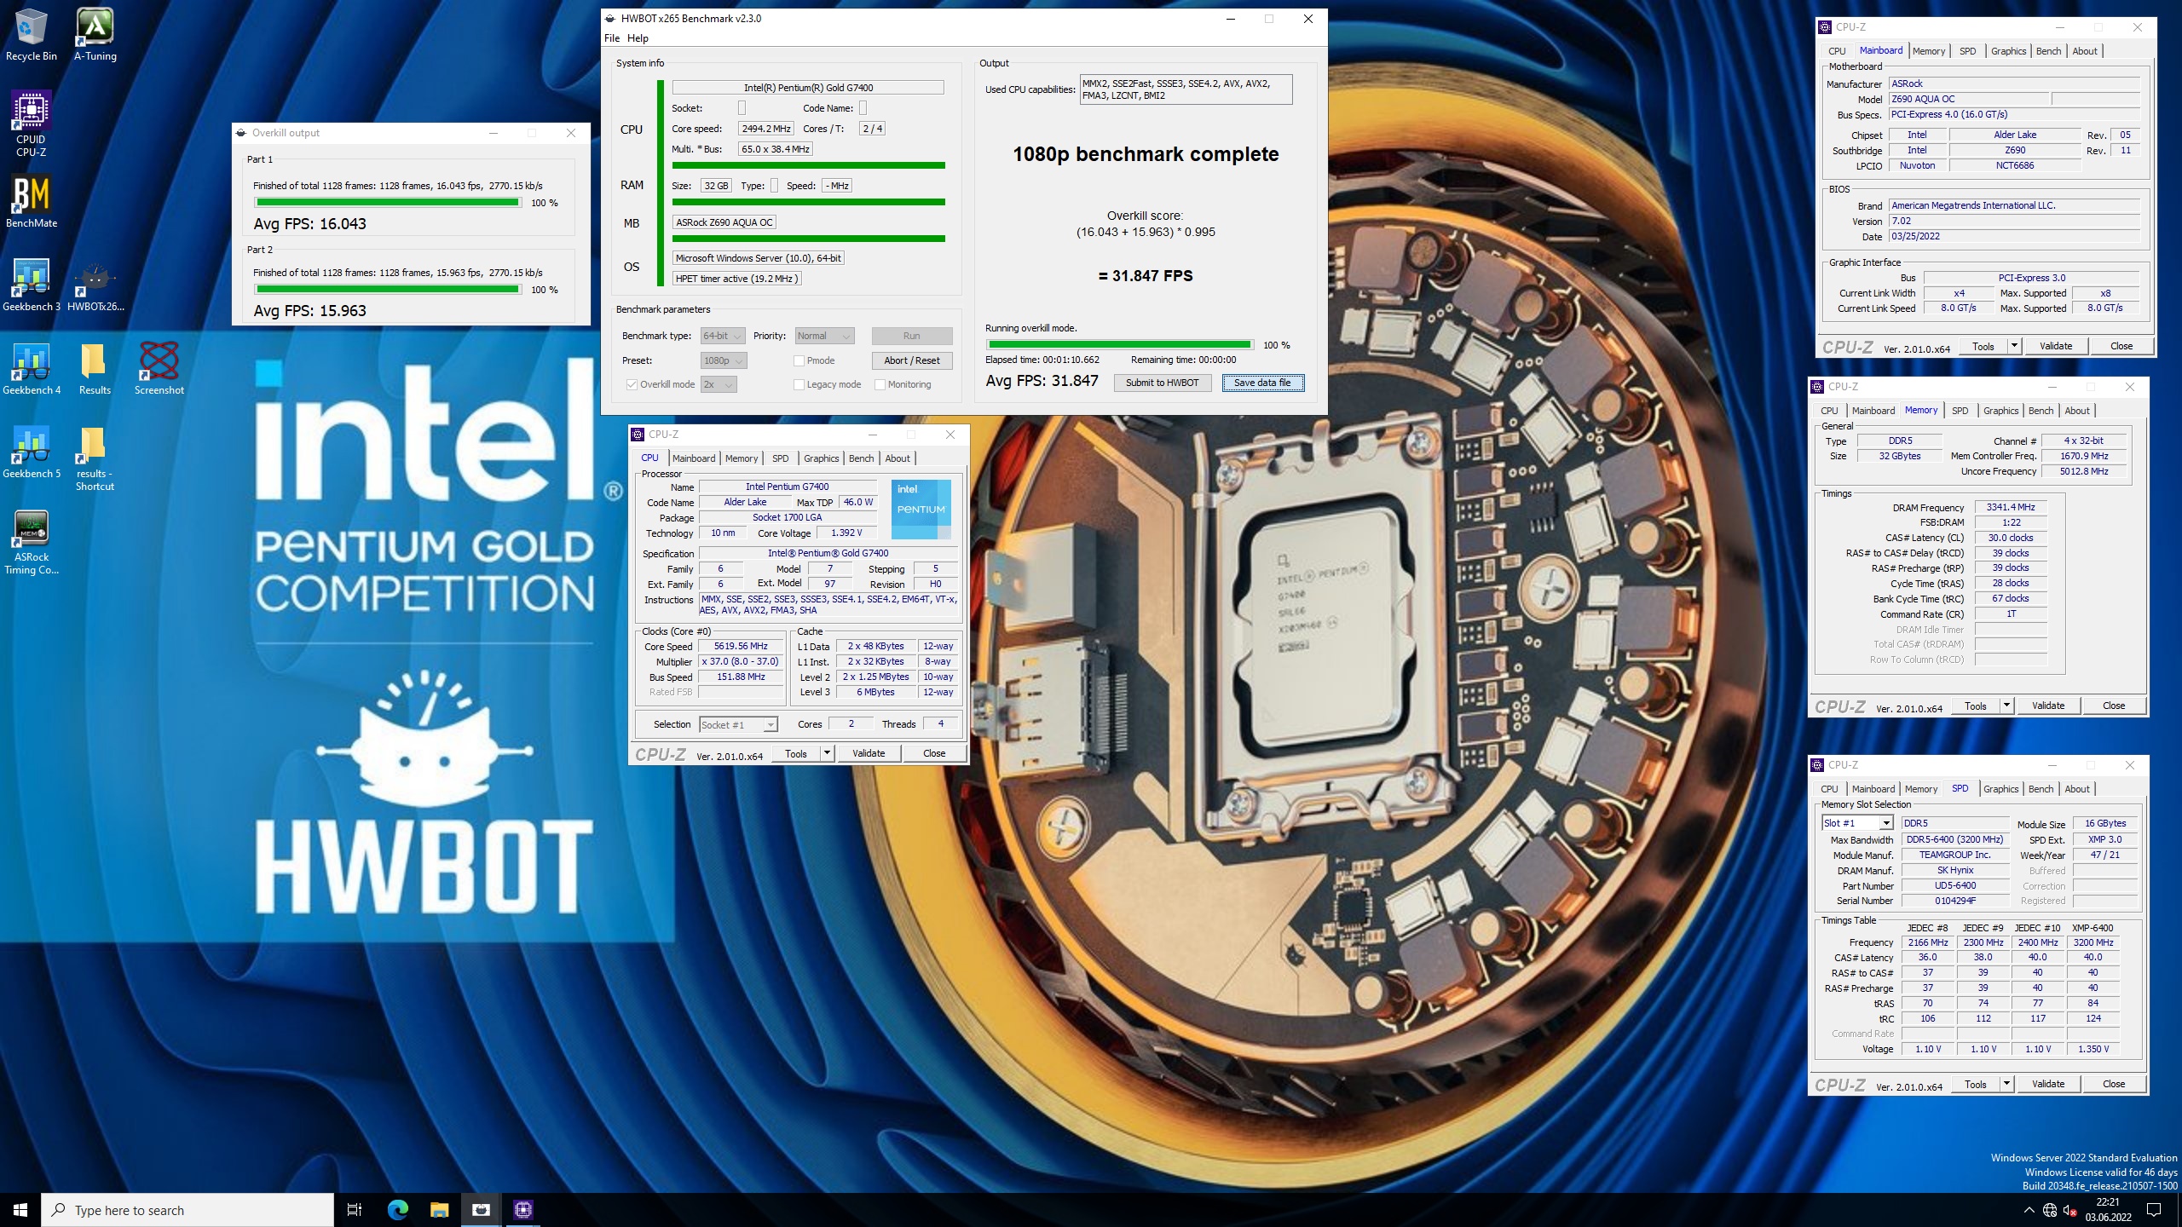Select the CPU-Z taskbar icon
The height and width of the screenshot is (1227, 2182).
523,1210
